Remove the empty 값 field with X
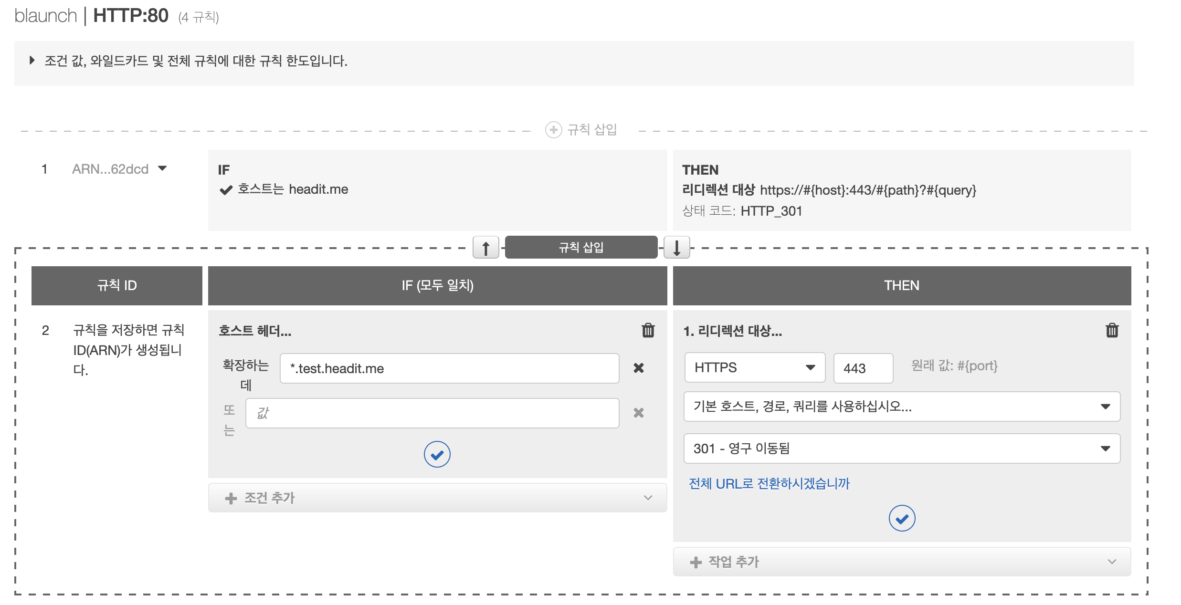Screen dimensions: 1181x605 (x=638, y=413)
